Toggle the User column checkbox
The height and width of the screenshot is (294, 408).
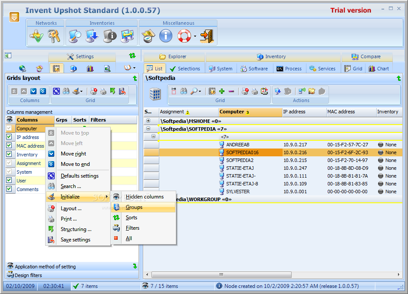click(9, 180)
